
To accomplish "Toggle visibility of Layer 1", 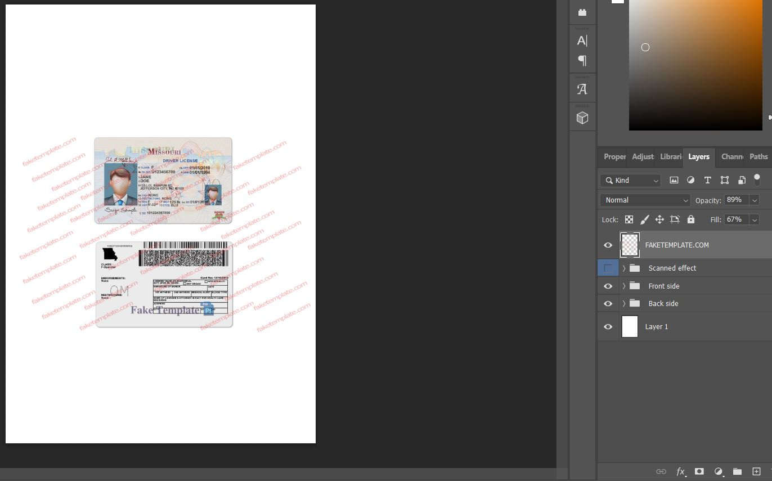I will [608, 327].
